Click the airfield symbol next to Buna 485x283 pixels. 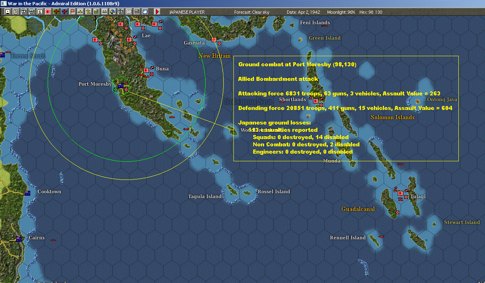pyautogui.click(x=152, y=67)
